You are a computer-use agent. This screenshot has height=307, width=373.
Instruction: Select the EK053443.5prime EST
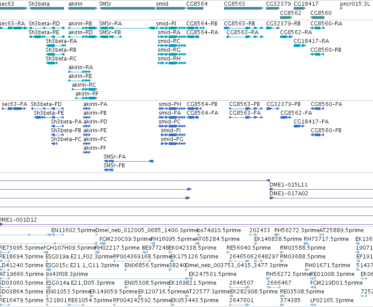click(173, 305)
